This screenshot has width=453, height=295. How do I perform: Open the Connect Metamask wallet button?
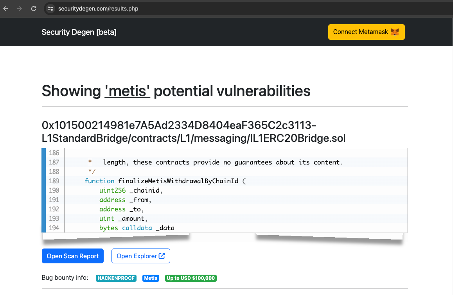pos(366,32)
